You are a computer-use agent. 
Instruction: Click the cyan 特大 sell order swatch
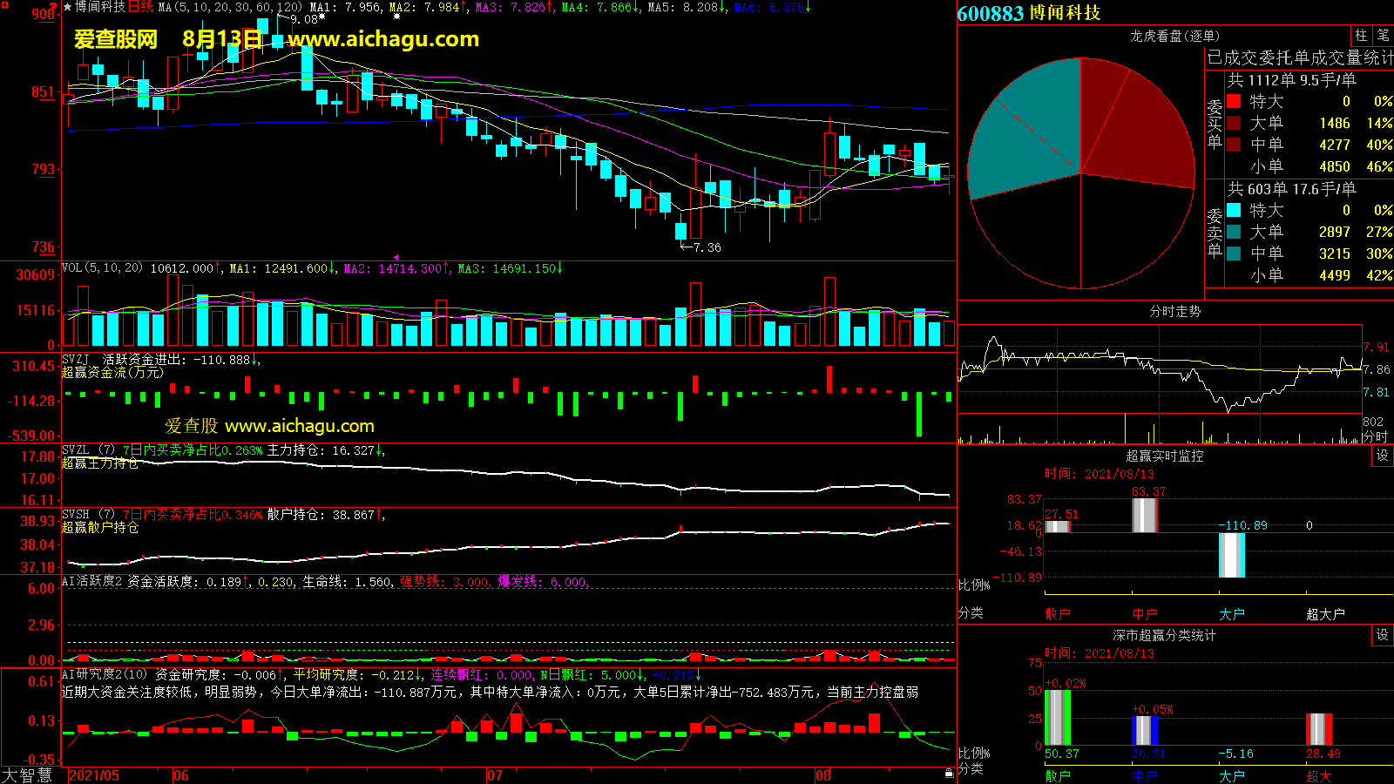(1234, 210)
